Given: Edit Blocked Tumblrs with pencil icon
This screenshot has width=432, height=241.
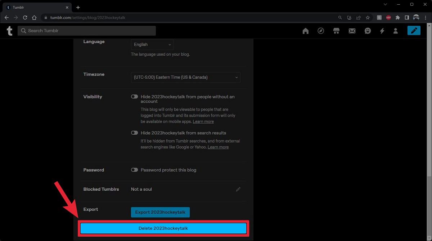Looking at the screenshot, I should (x=238, y=189).
